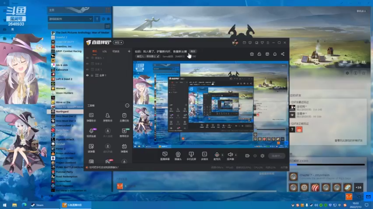Add a 多媒体 multimedia source

click(x=204, y=156)
